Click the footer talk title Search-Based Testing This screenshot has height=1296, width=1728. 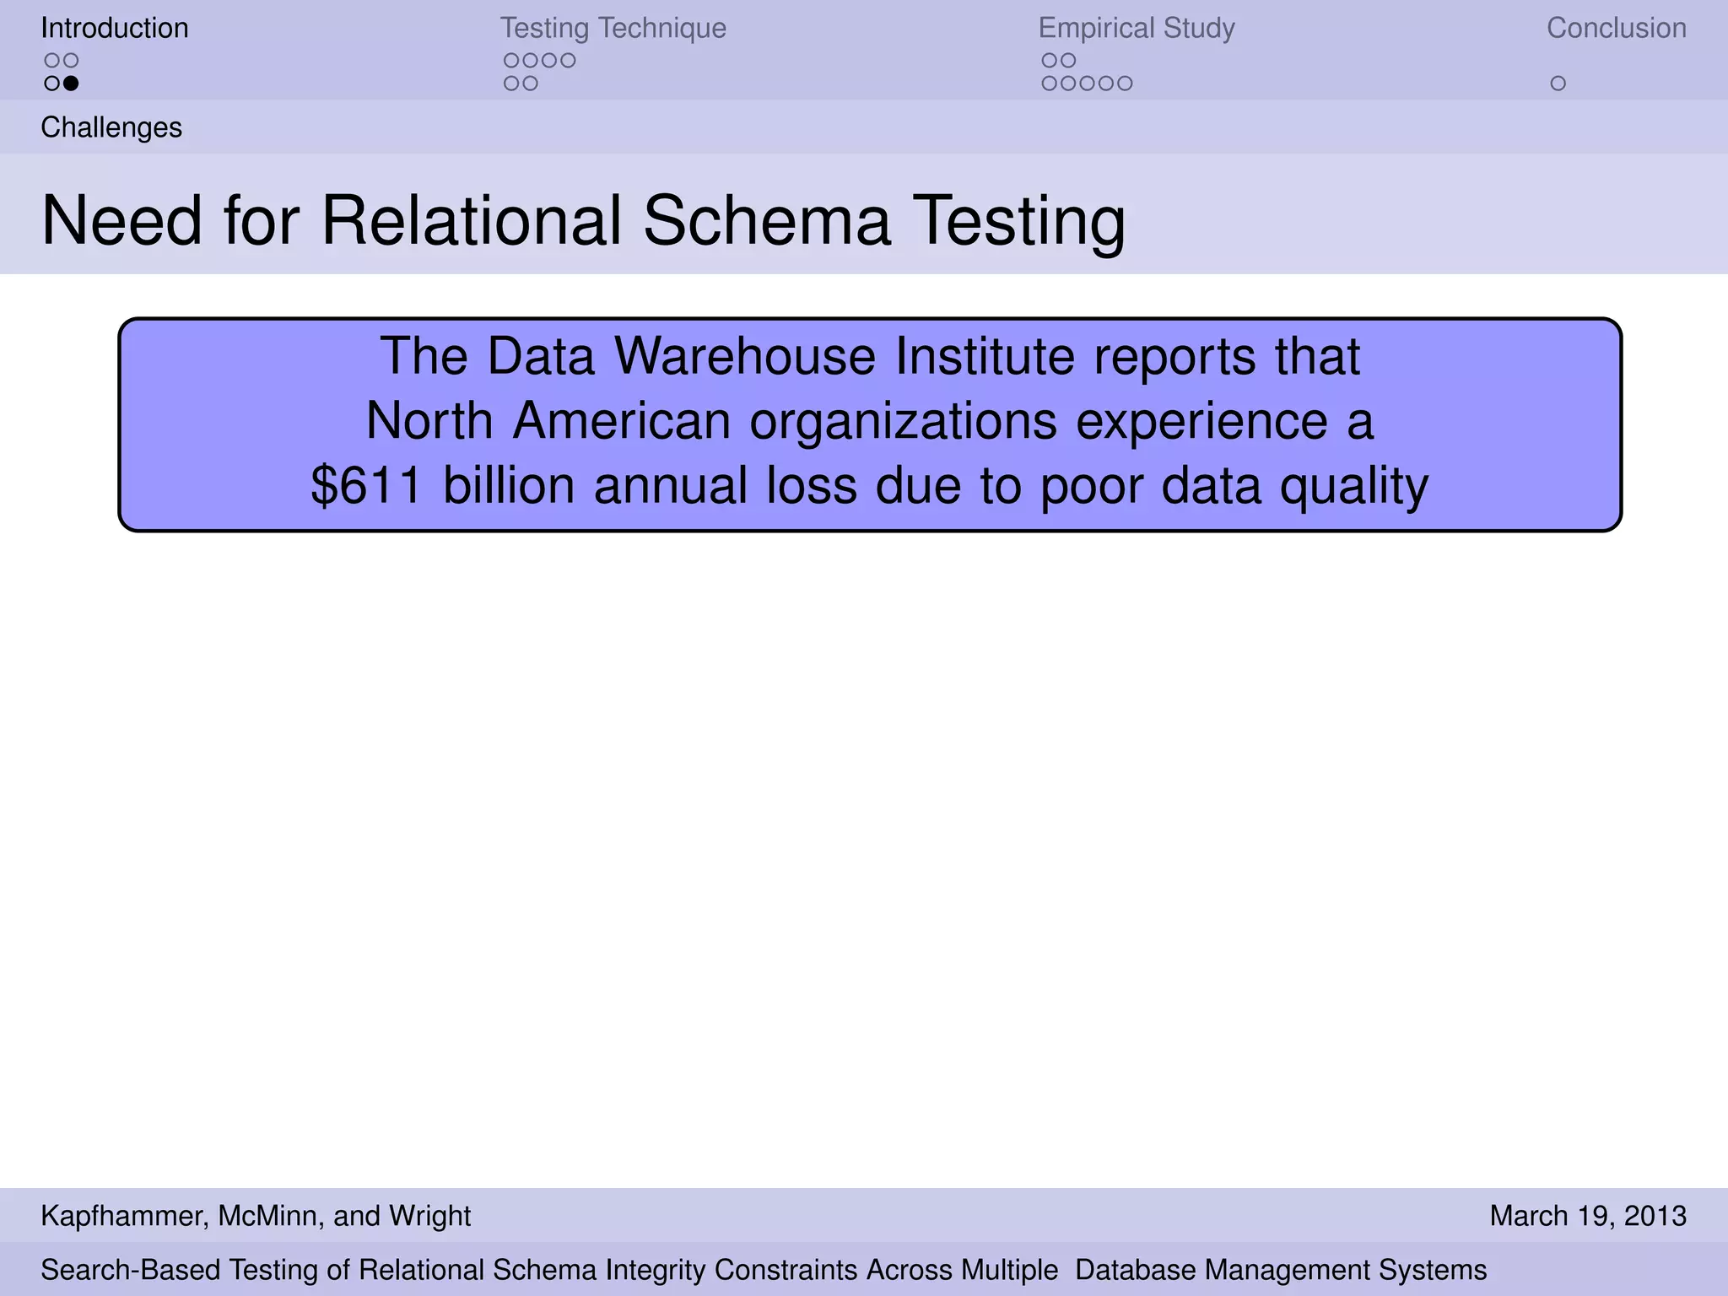764,1270
